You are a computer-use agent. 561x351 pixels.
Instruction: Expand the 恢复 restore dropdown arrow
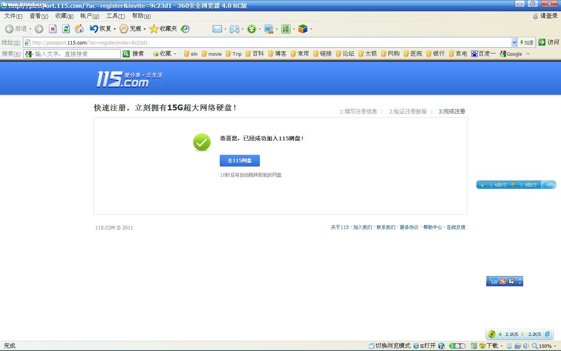coord(115,29)
